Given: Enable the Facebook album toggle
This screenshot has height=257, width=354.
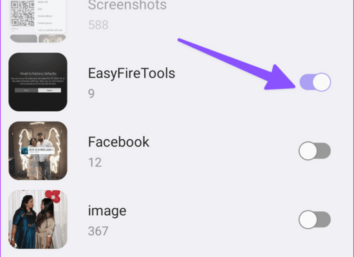Looking at the screenshot, I should (x=315, y=151).
